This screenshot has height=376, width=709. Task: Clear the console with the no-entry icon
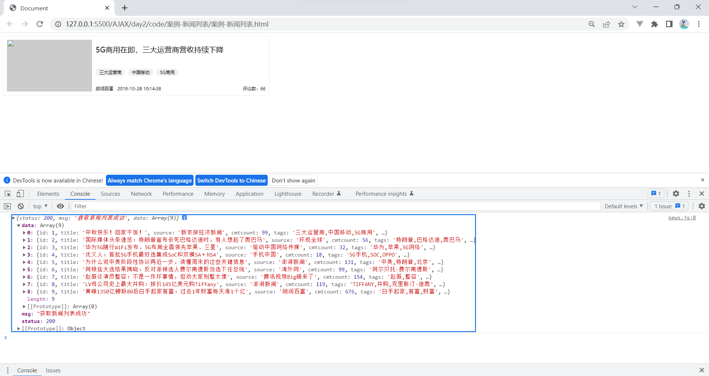[21, 206]
